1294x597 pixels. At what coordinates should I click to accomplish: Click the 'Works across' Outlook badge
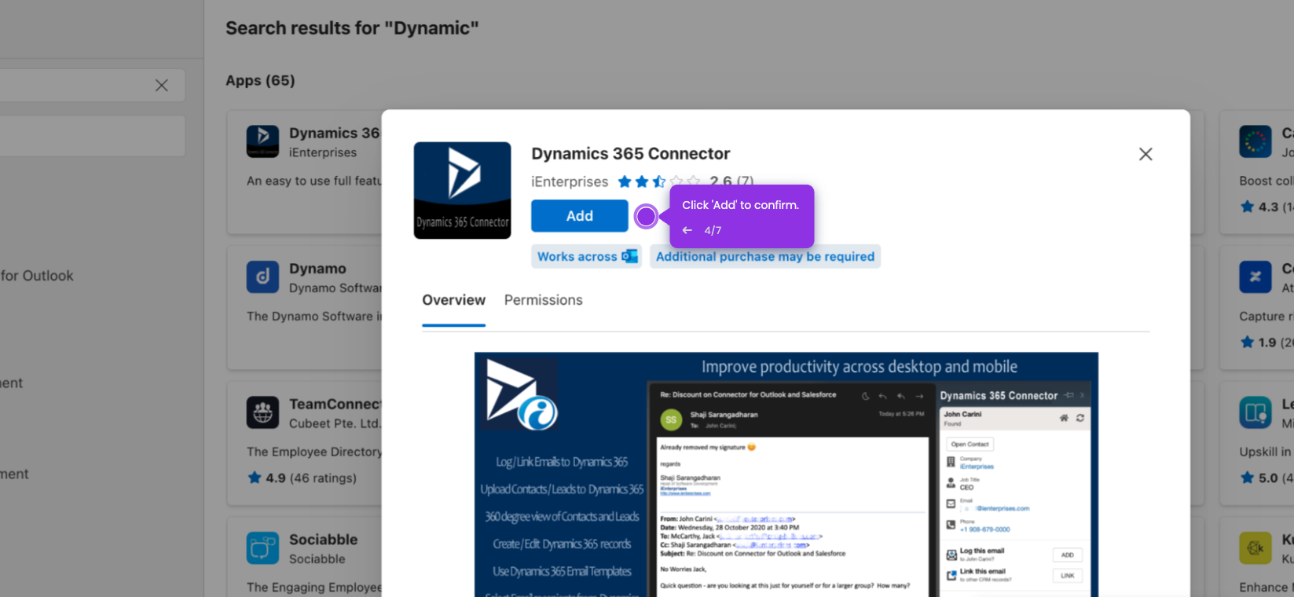click(x=586, y=257)
